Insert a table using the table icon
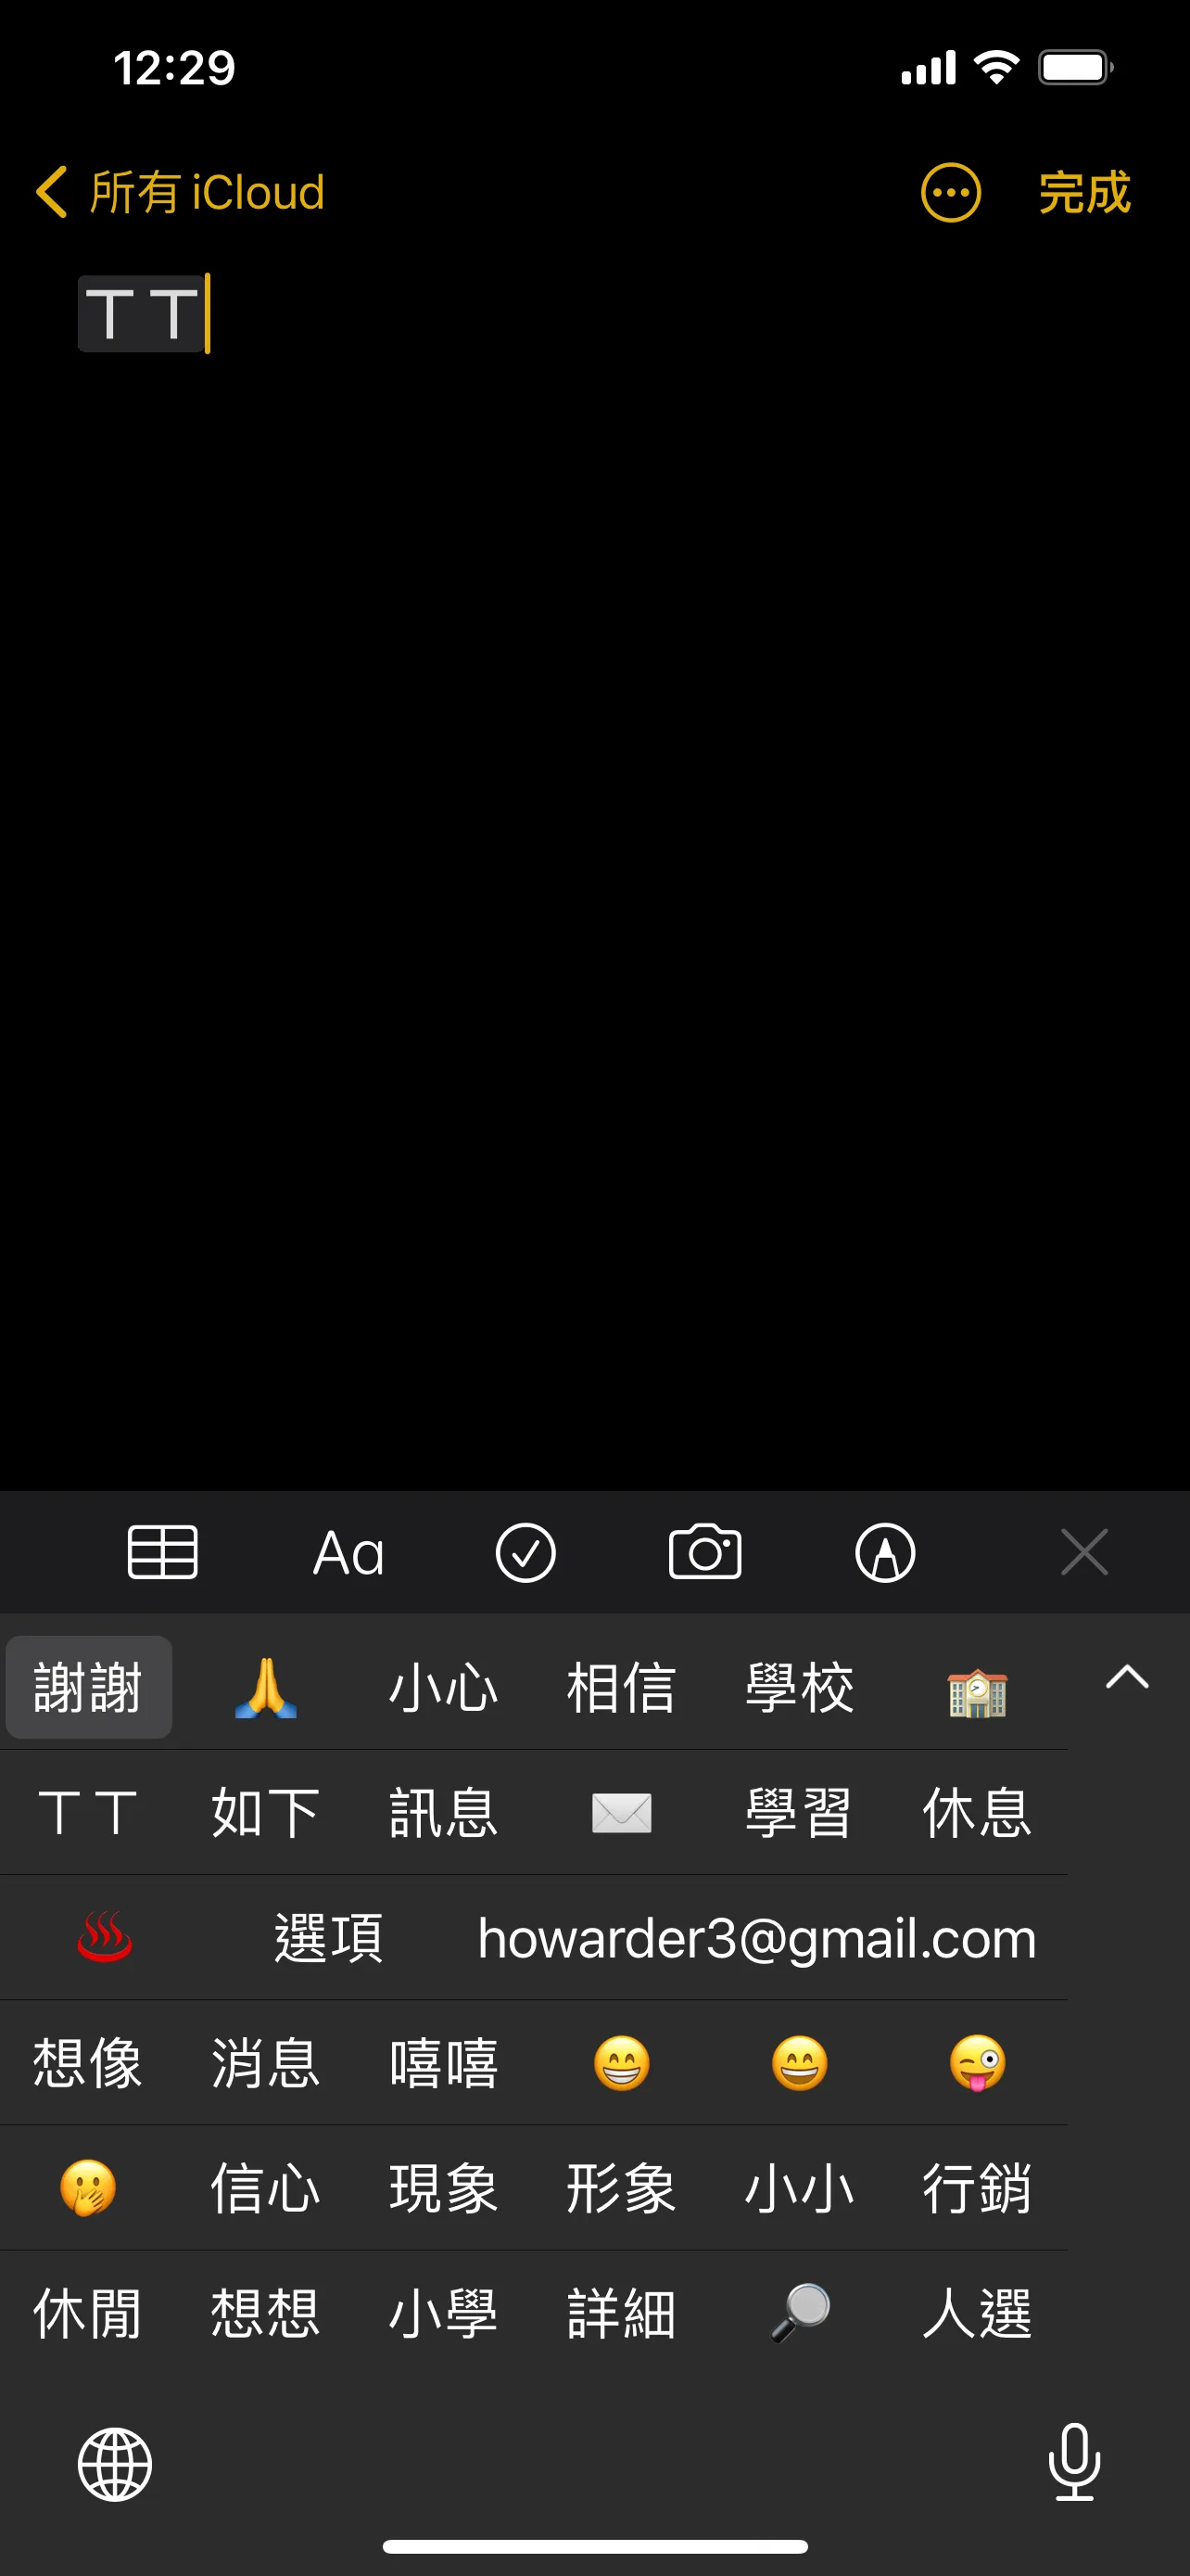 (163, 1552)
